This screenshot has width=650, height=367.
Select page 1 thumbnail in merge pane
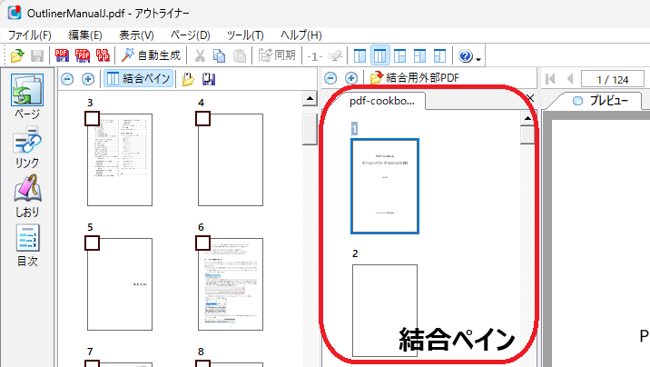[x=385, y=185]
